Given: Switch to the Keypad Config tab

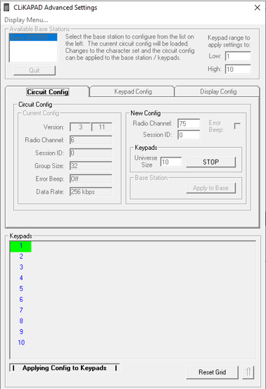Looking at the screenshot, I should (x=133, y=91).
